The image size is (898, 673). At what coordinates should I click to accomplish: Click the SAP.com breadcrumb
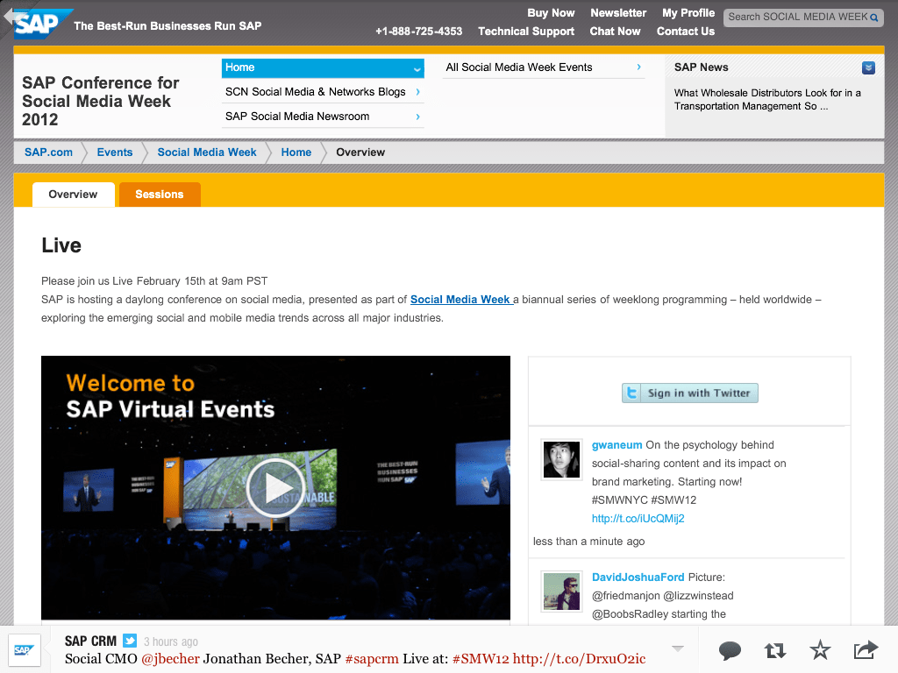49,152
